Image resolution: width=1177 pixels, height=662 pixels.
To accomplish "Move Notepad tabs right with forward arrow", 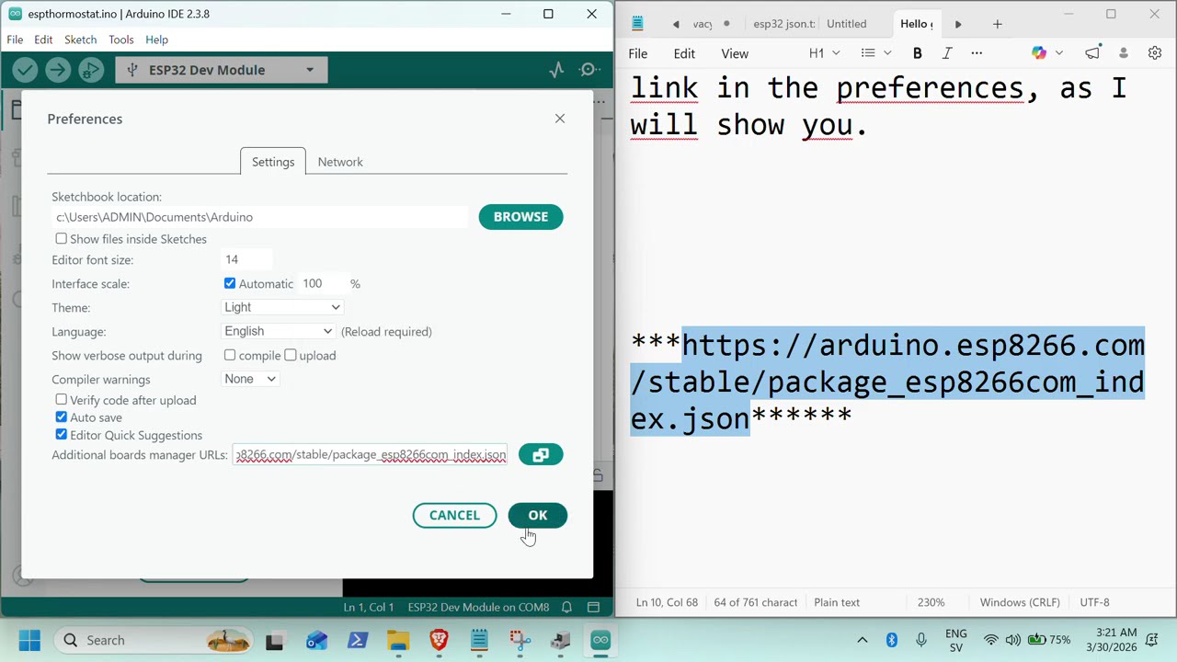I will (958, 24).
